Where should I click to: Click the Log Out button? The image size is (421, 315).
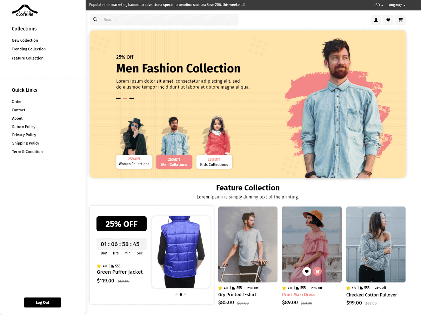pos(42,302)
